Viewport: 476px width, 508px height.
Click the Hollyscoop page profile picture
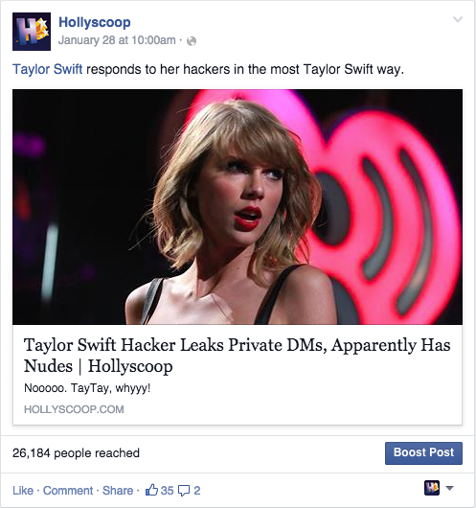click(32, 32)
